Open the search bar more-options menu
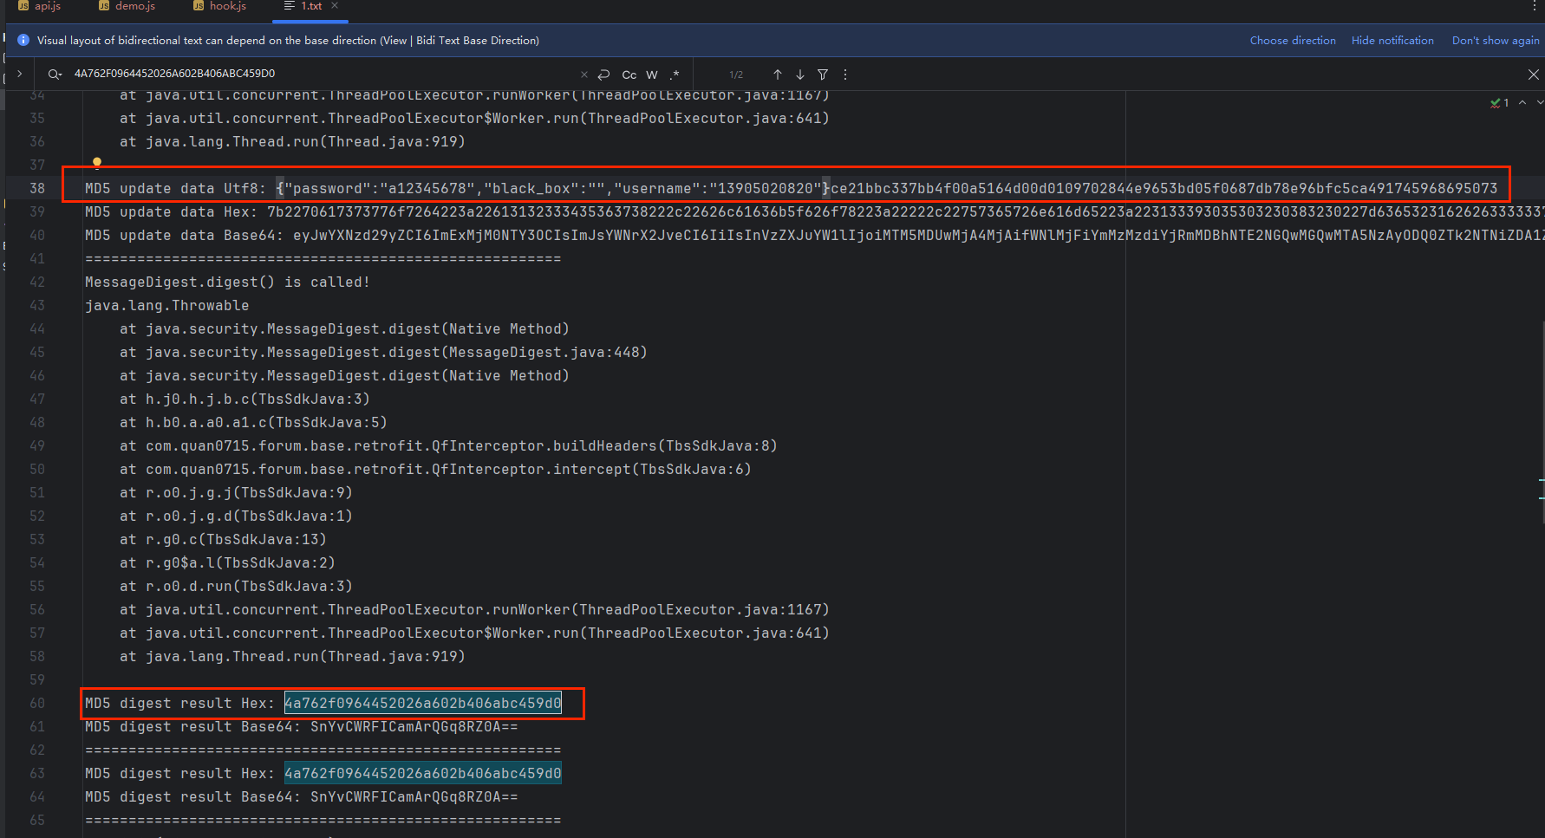 [x=845, y=75]
